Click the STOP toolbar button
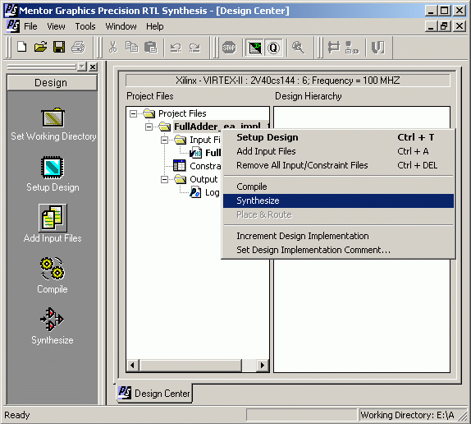The height and width of the screenshot is (424, 471). pyautogui.click(x=229, y=48)
